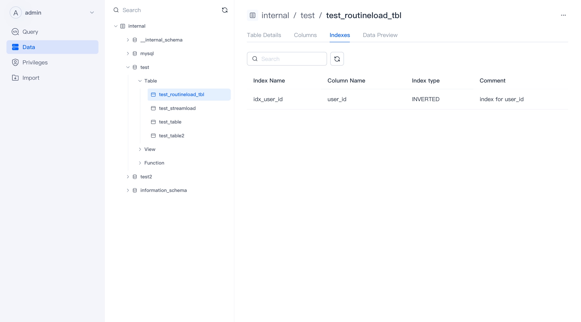581x322 pixels.
Task: Collapse the Table folder
Action: 140,81
